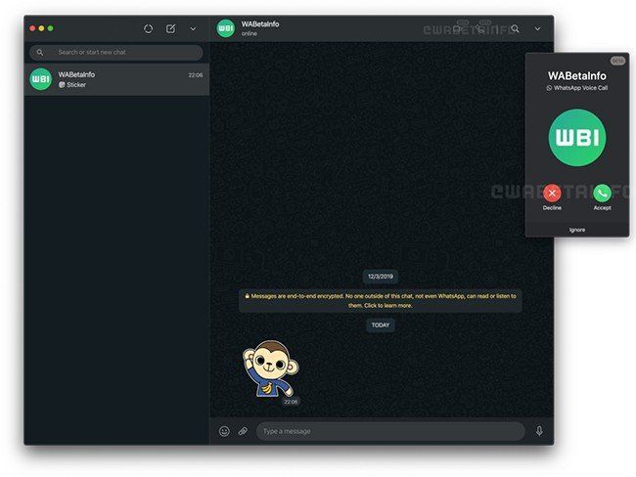
Task: Click the 22:06 timestamp under the sticker
Action: click(x=291, y=402)
